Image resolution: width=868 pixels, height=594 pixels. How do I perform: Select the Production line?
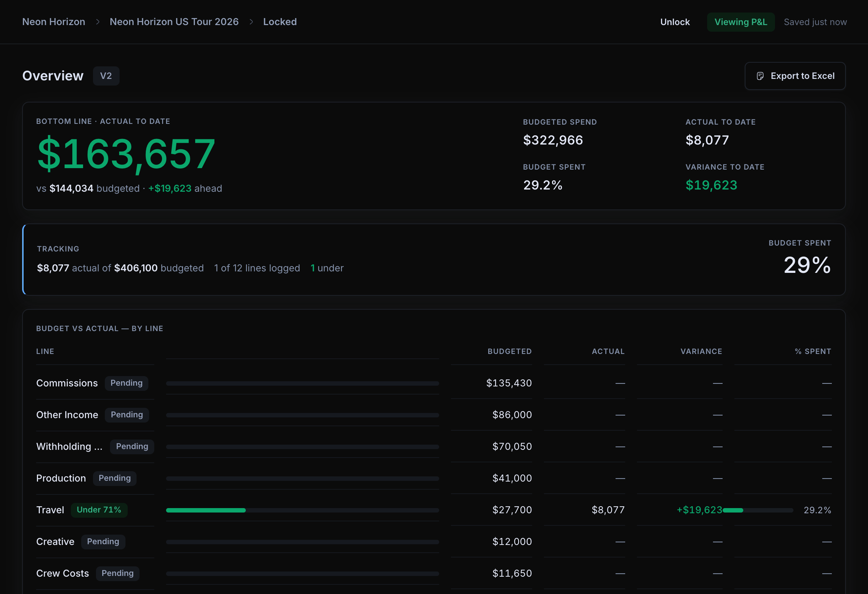61,478
